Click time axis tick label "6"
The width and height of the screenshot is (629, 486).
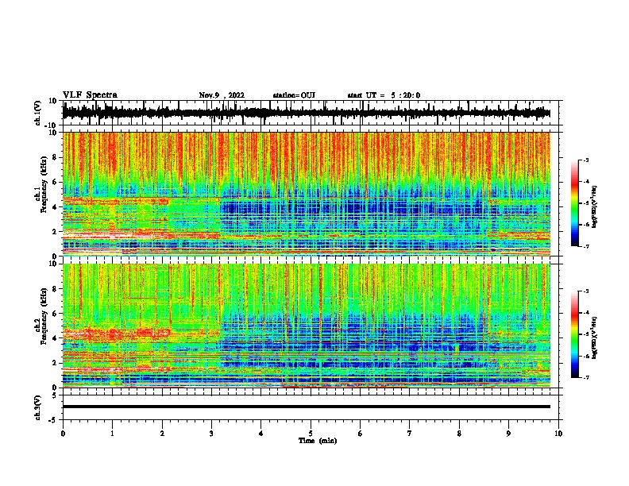pos(360,434)
